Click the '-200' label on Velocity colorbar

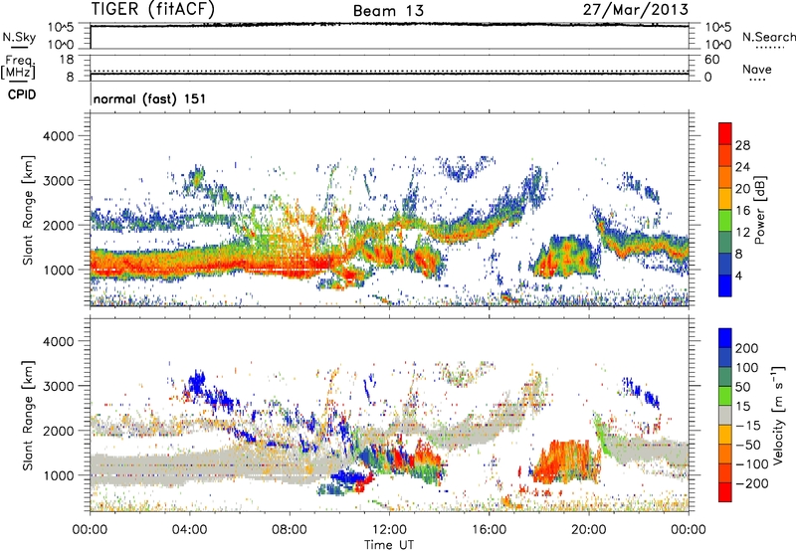pos(751,483)
